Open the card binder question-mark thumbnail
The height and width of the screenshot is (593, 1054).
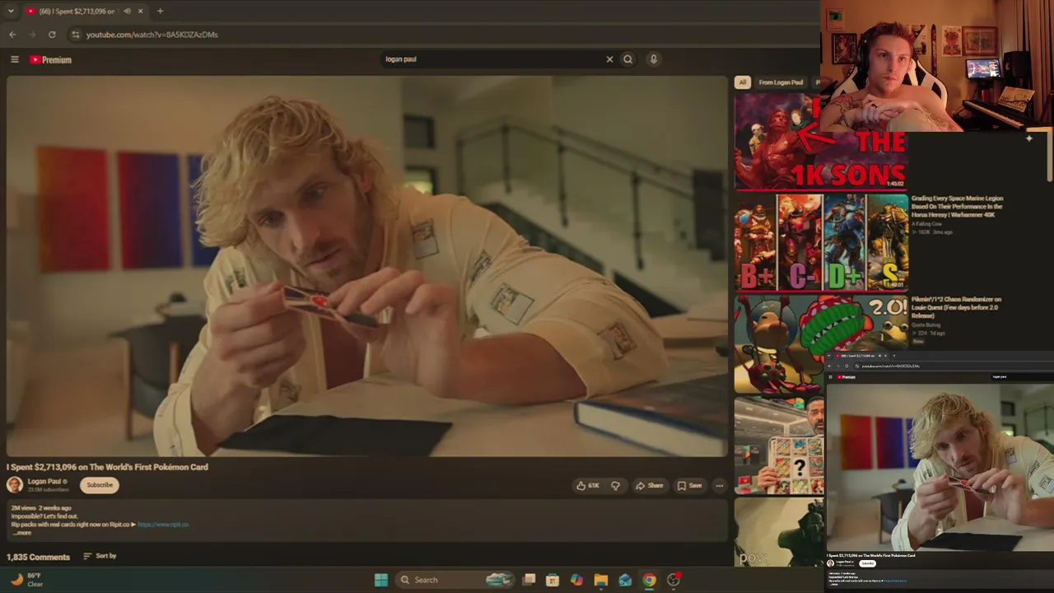pos(779,446)
